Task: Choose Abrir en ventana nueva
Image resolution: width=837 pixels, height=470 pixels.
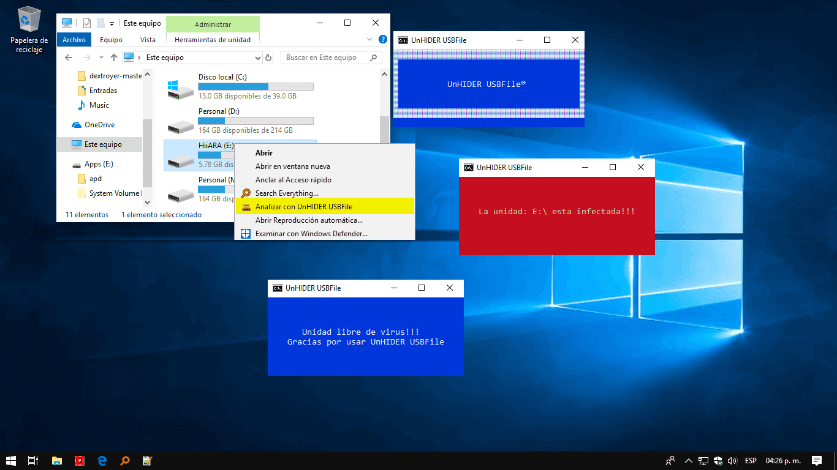Action: (325, 166)
